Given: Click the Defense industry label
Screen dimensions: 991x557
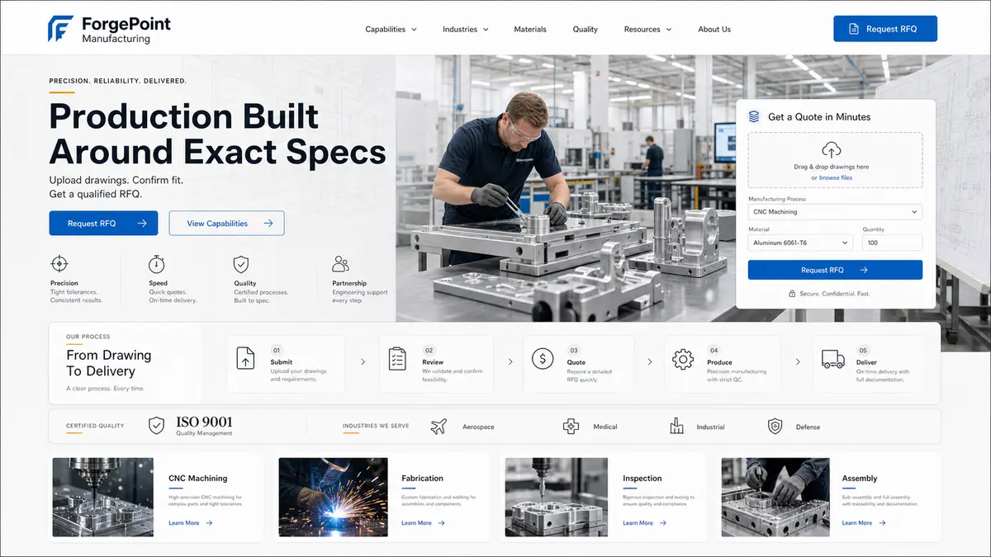Looking at the screenshot, I should coord(808,427).
